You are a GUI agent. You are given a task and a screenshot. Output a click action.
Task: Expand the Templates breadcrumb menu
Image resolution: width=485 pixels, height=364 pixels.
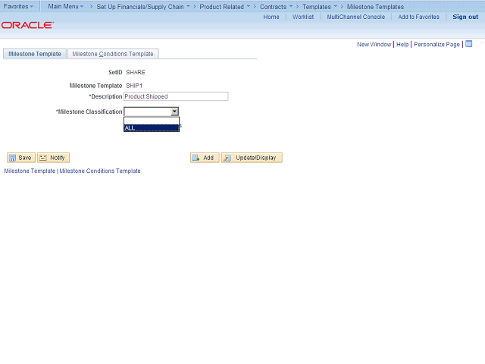[x=320, y=7]
